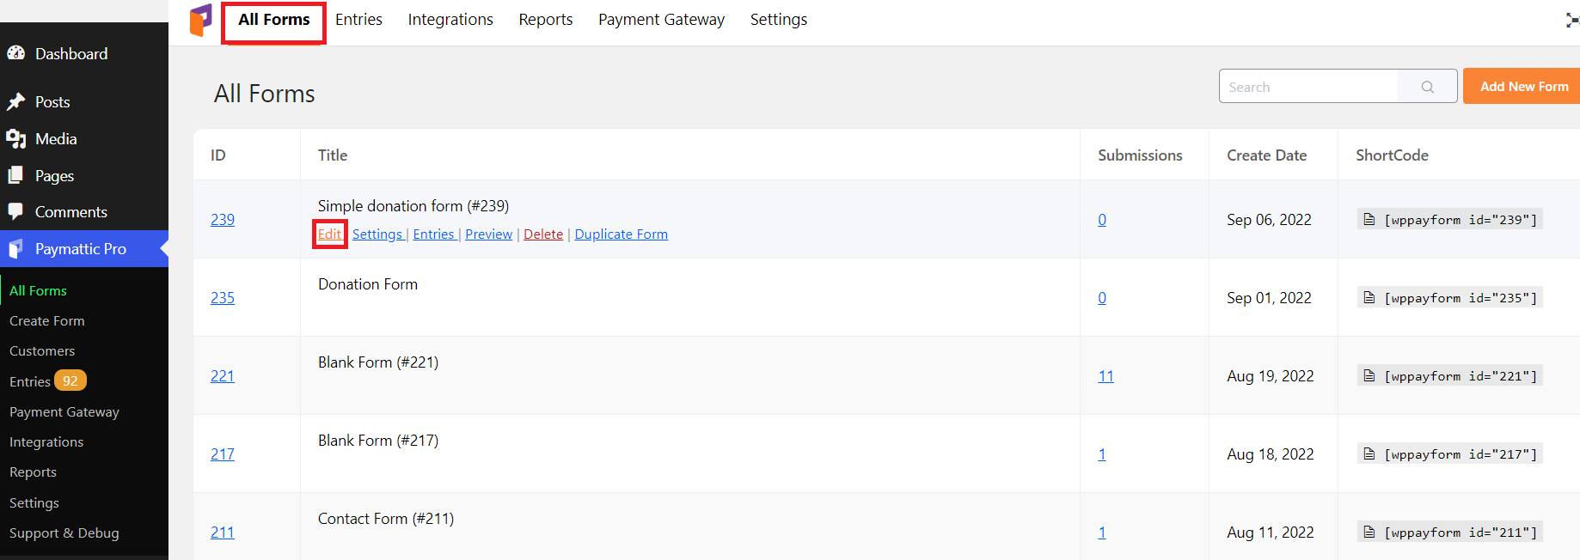
Task: Open the Pages section in sidebar
Action: tap(54, 176)
